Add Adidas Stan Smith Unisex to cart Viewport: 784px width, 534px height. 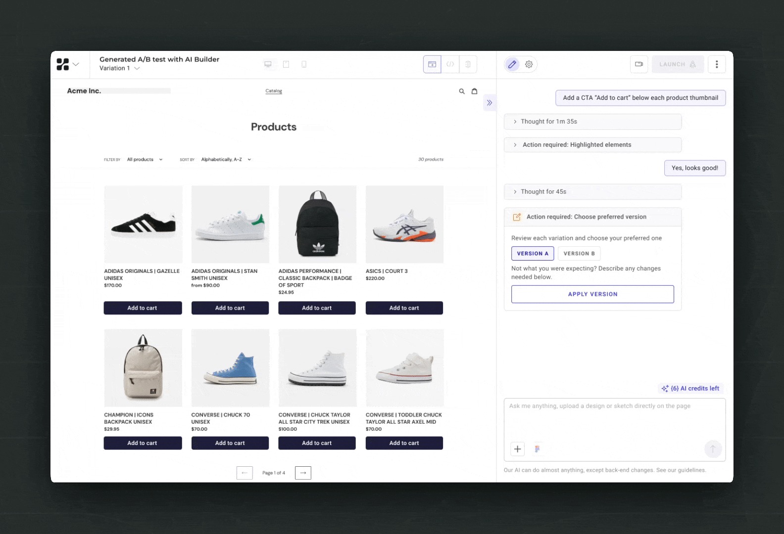pyautogui.click(x=230, y=308)
